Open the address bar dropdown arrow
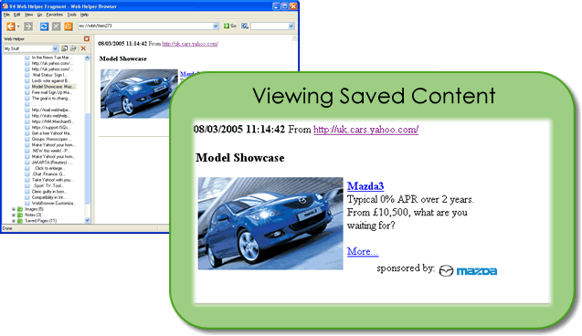Screen dimensions: 582x336 [216, 26]
